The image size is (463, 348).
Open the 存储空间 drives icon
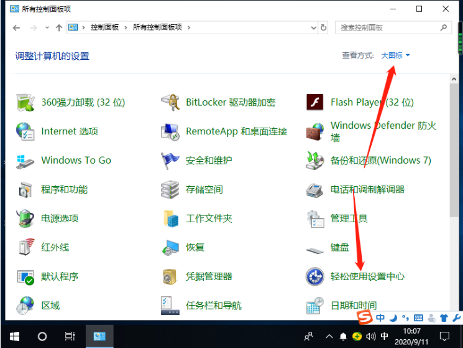[170, 189]
